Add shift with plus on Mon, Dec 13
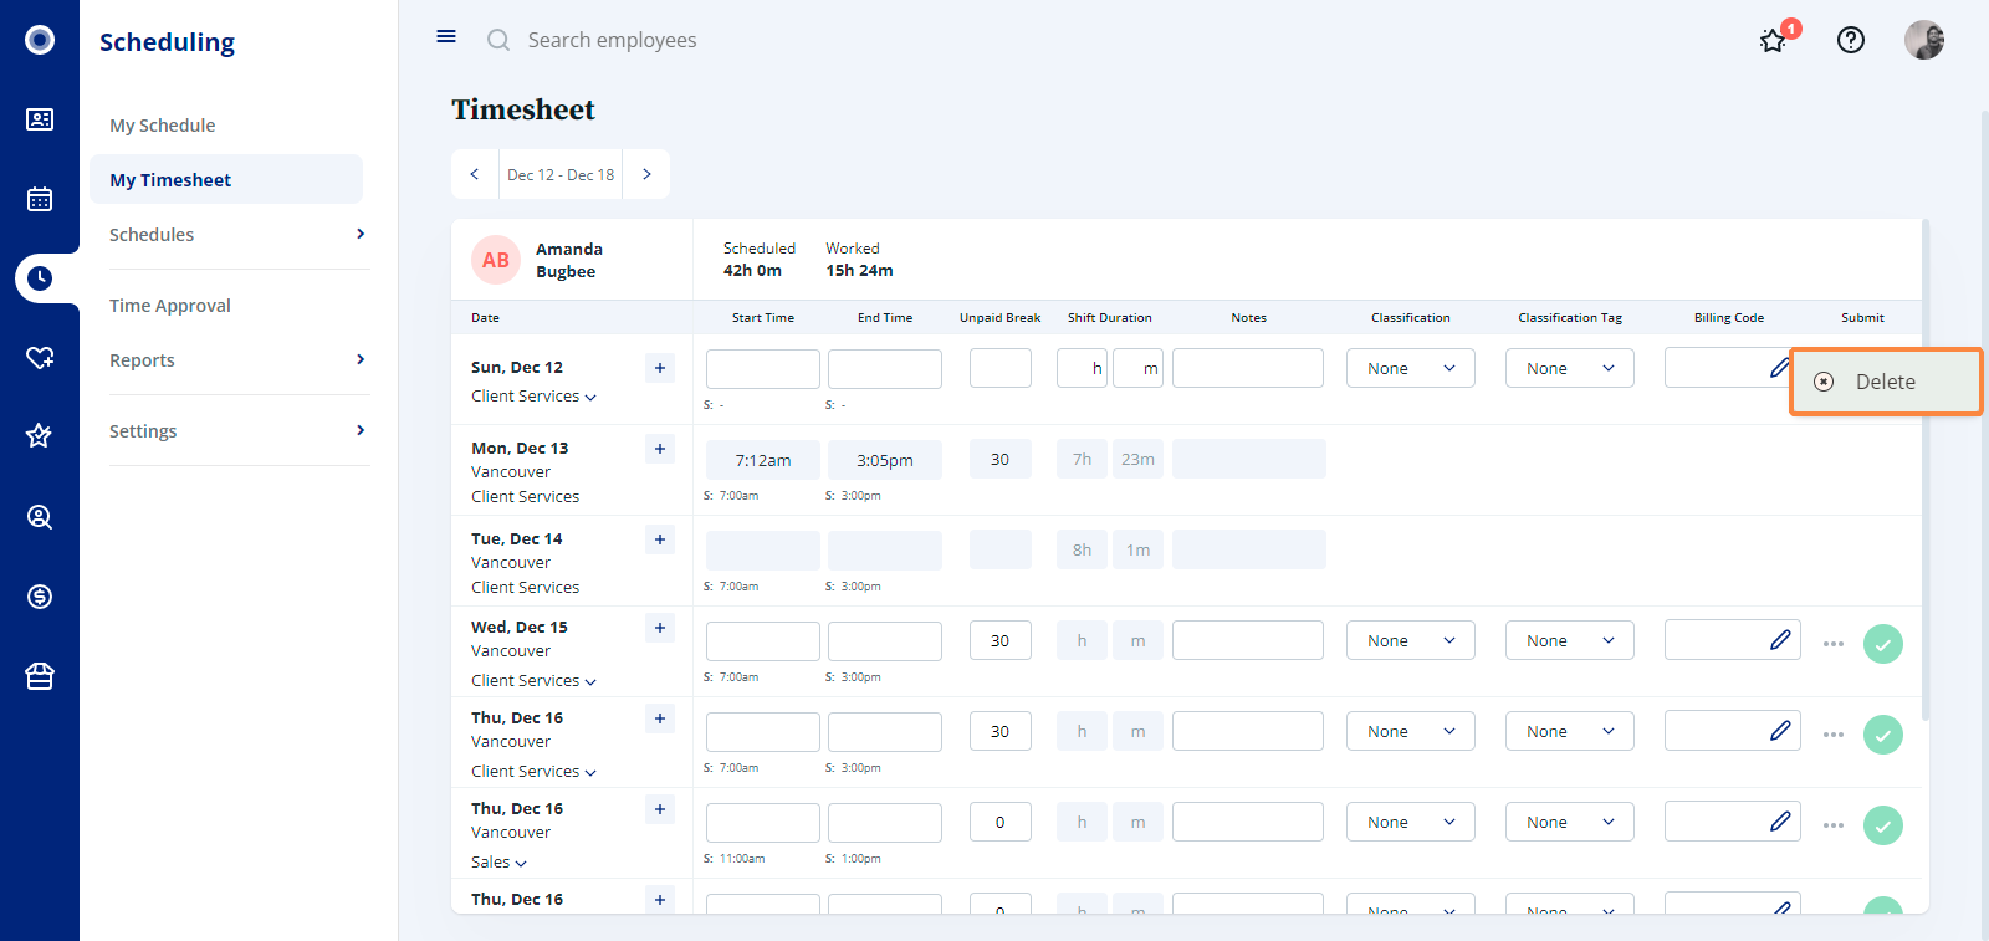Screen dimensions: 1989x941 tap(659, 449)
